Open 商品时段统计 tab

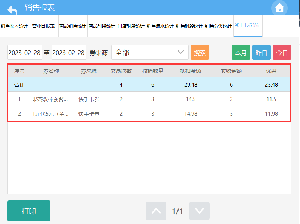click(x=102, y=26)
